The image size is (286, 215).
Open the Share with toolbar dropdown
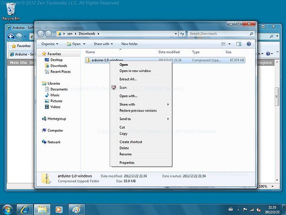point(103,44)
